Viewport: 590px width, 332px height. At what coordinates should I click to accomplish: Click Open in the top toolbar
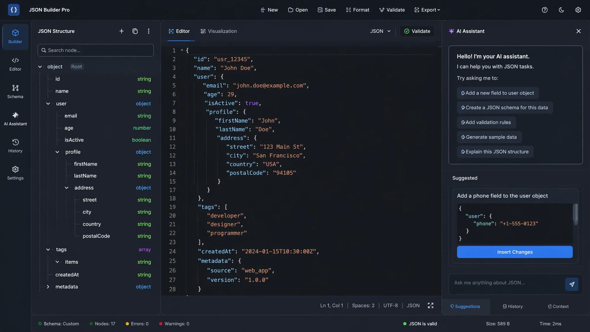point(298,10)
